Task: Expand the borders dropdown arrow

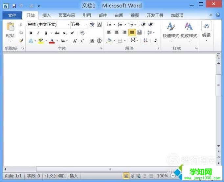Action: tap(125, 41)
